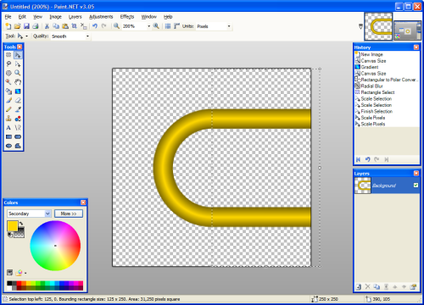Toggle the pixel grid toolbar button
The width and height of the screenshot is (424, 305).
pyautogui.click(x=168, y=26)
